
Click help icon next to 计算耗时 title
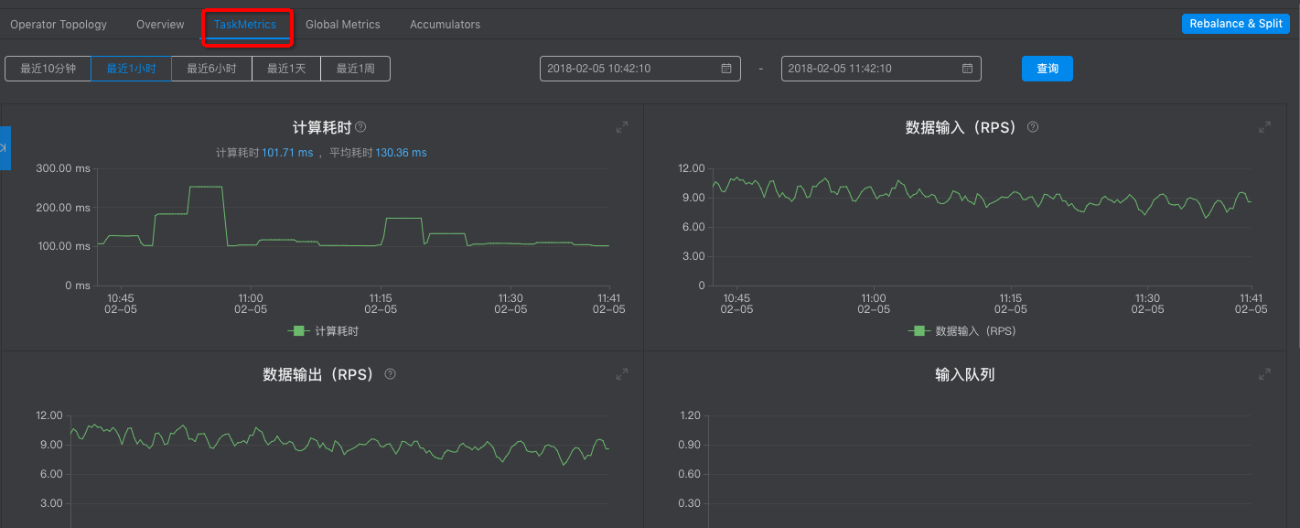pyautogui.click(x=360, y=127)
